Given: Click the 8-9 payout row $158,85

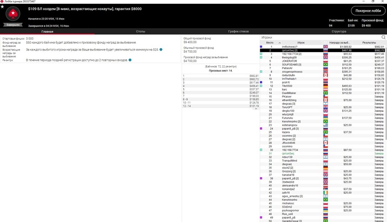Looking at the screenshot, I should point(221,100).
